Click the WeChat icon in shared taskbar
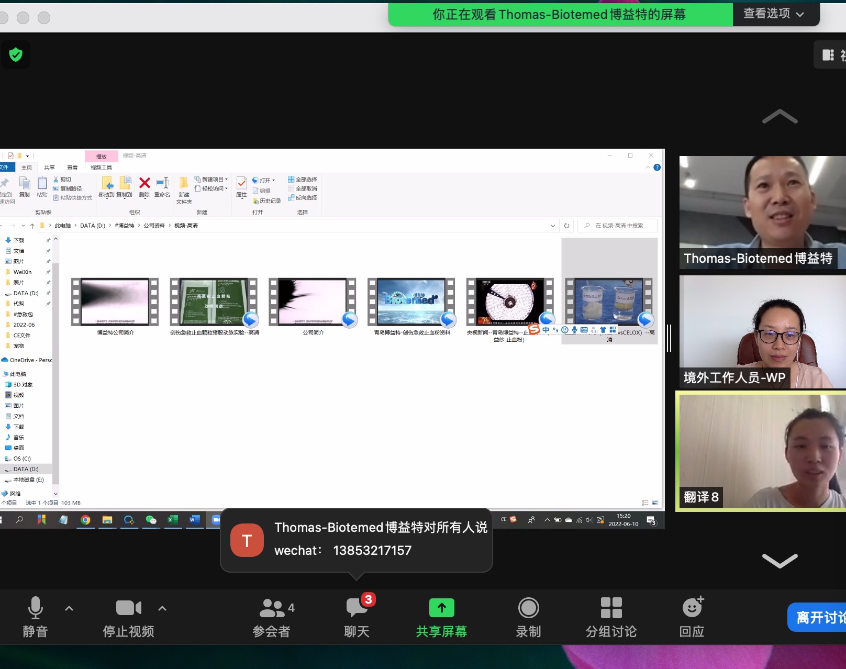Image resolution: width=846 pixels, height=669 pixels. 151,520
